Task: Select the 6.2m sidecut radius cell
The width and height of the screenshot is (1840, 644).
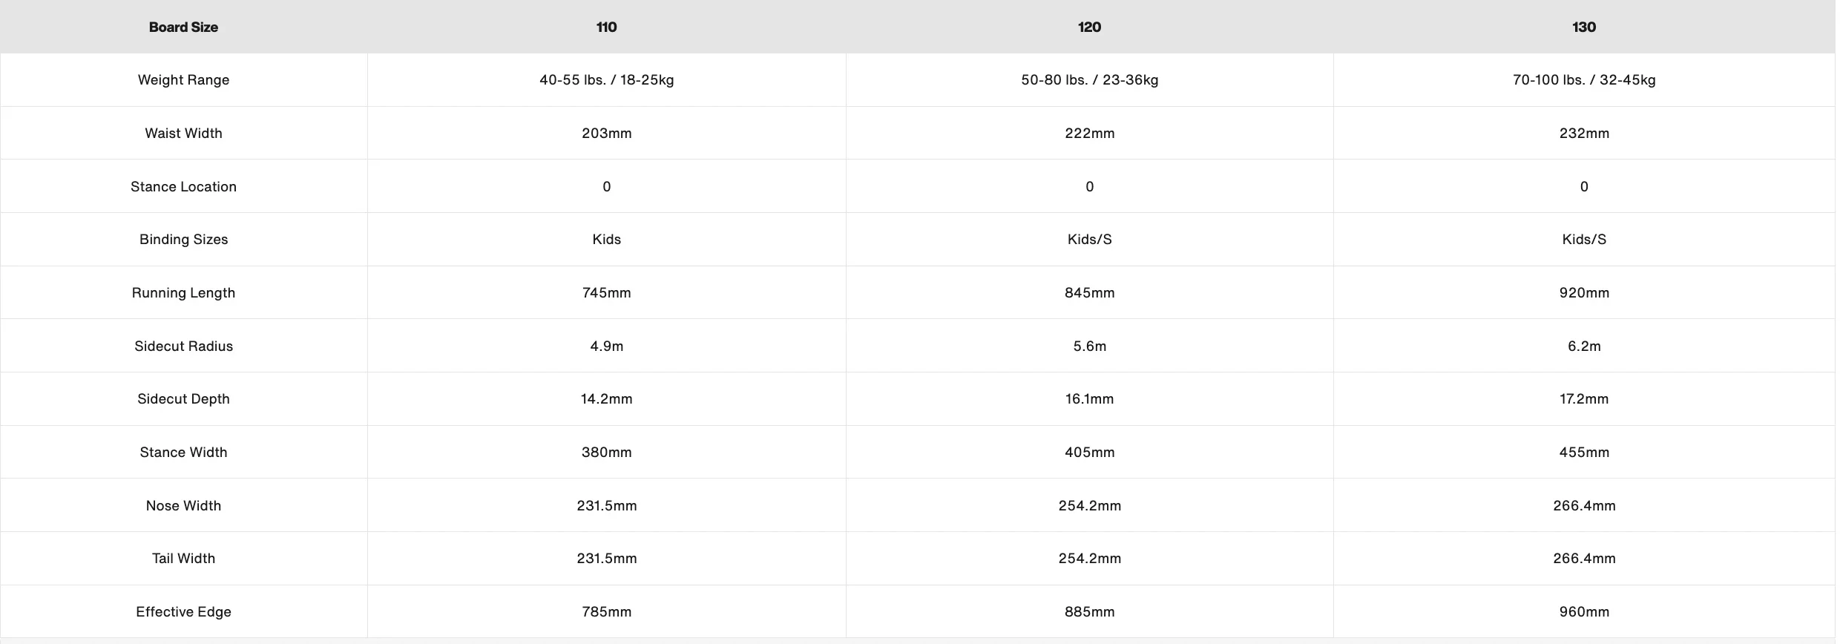Action: pos(1583,346)
